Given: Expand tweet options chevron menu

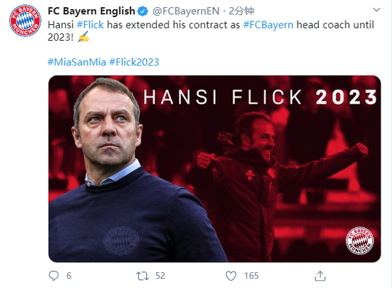Looking at the screenshot, I should [376, 10].
